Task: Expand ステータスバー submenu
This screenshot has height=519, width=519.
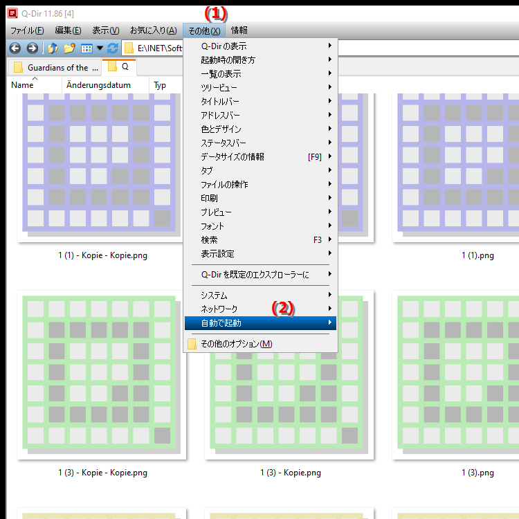Action: (260, 143)
